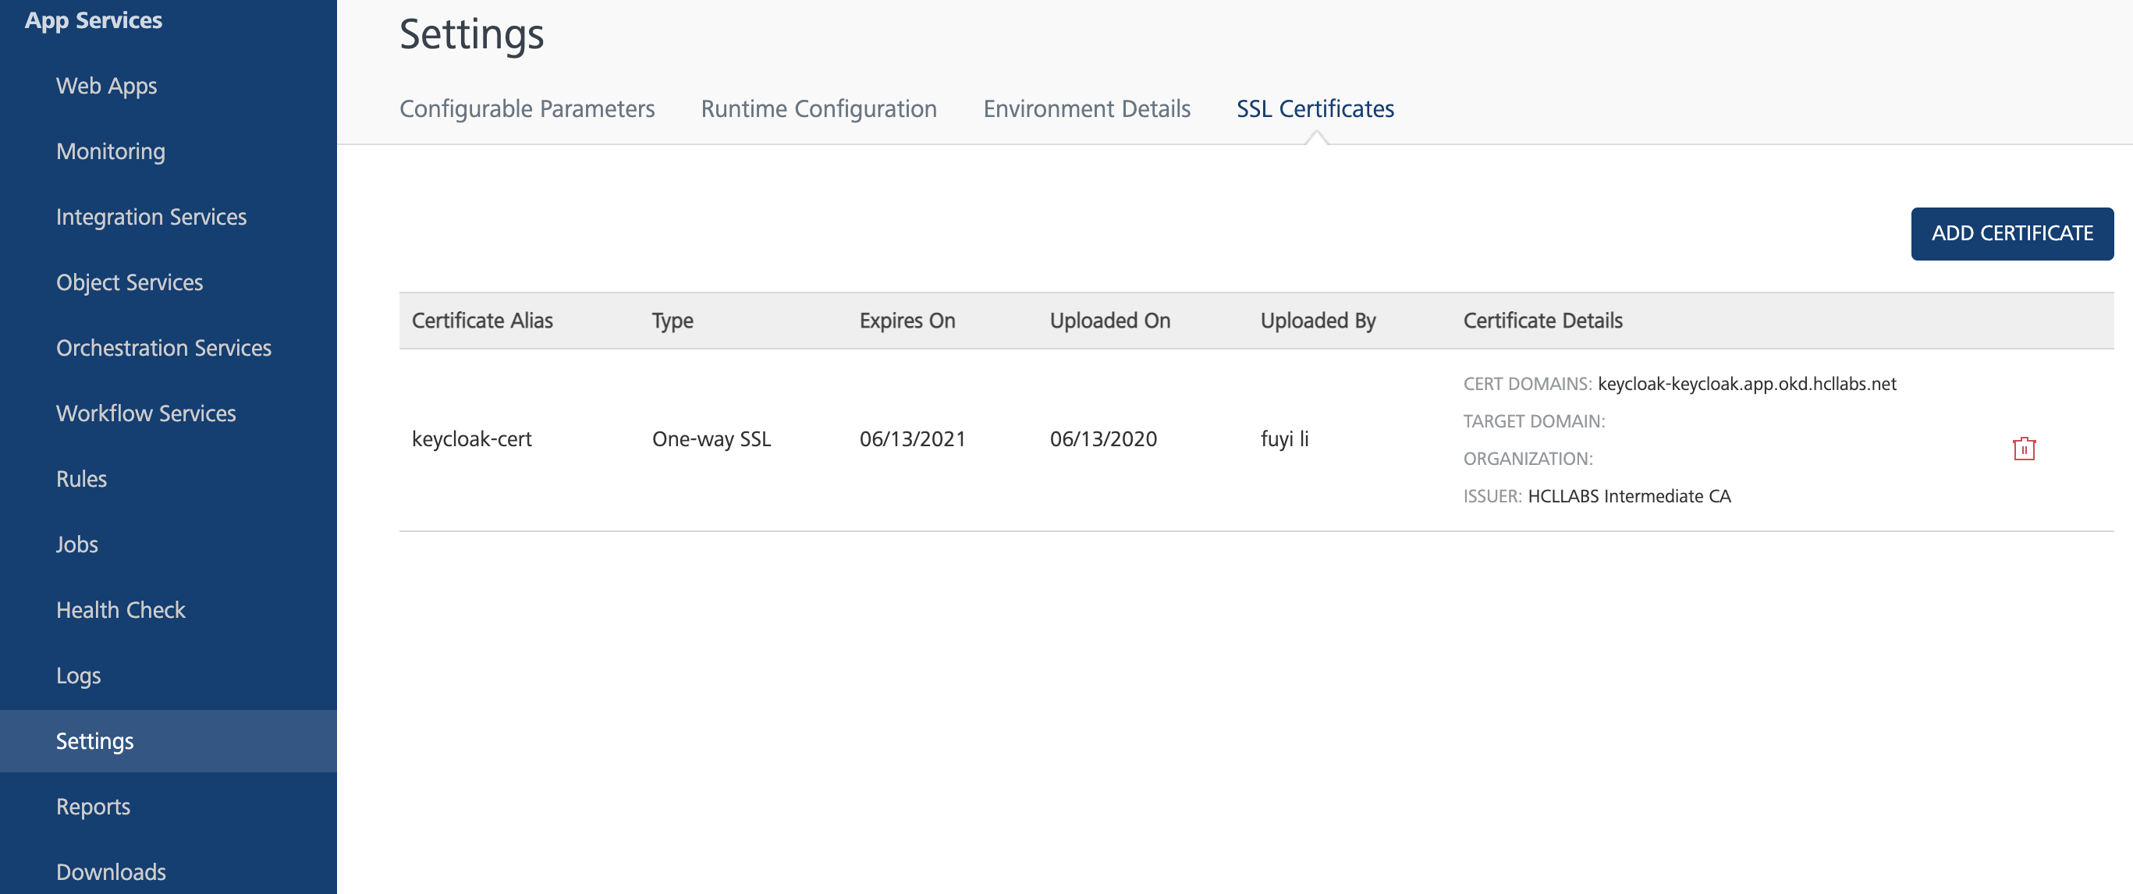Select Workflow Services in sidebar
This screenshot has width=2133, height=894.
[x=146, y=413]
